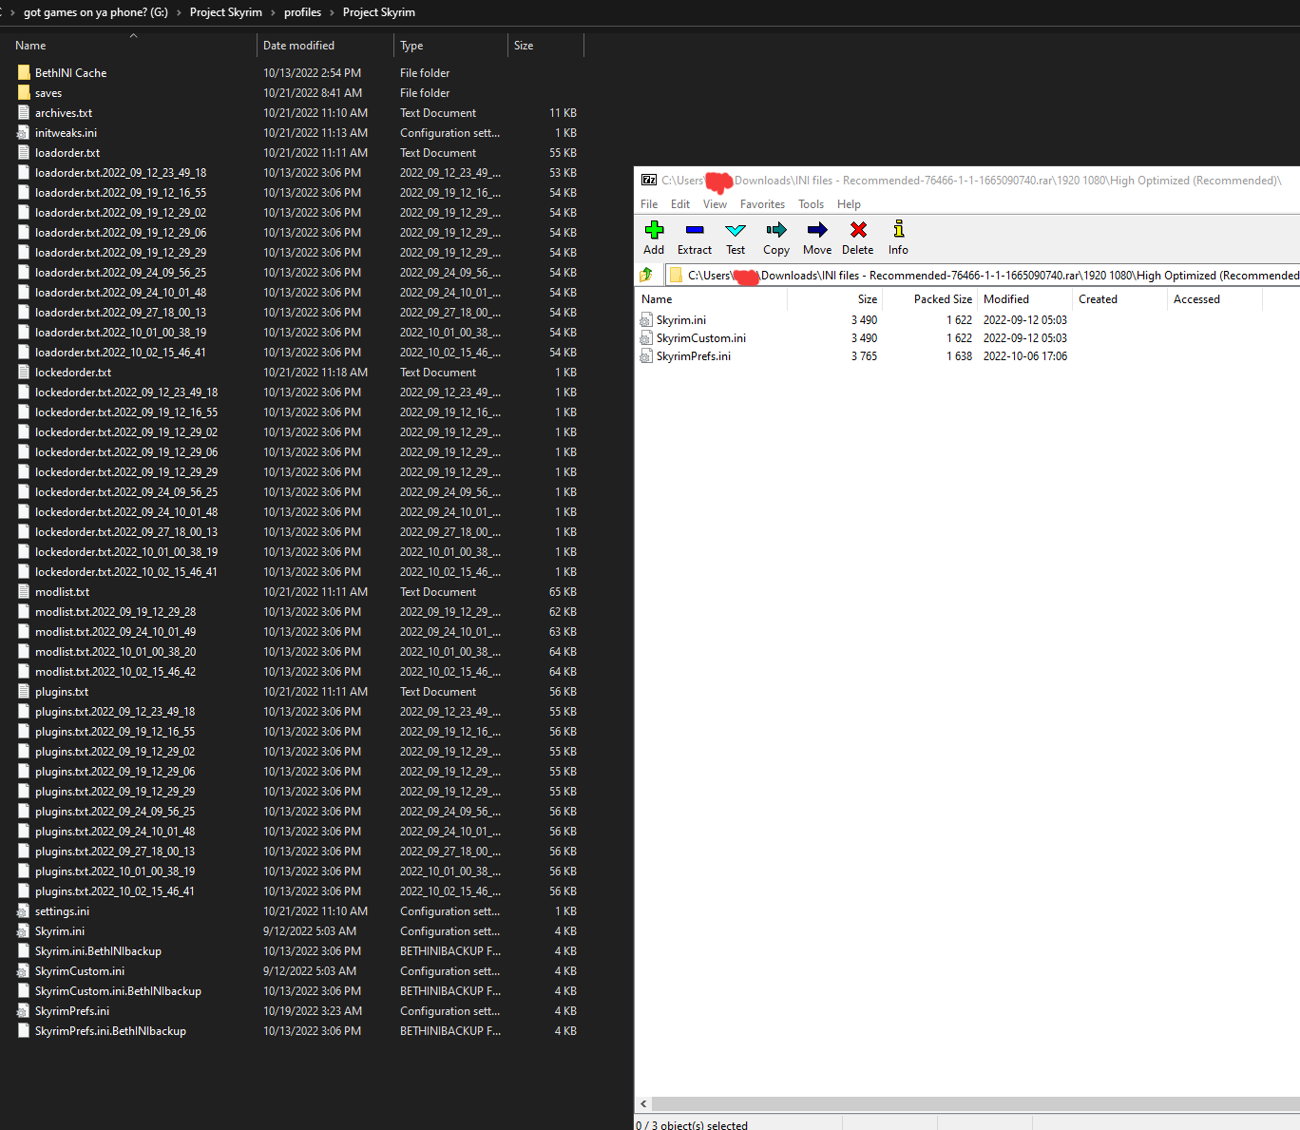Image resolution: width=1300 pixels, height=1130 pixels.
Task: Open the Tools menu in 7-Zip
Action: pyautogui.click(x=811, y=204)
